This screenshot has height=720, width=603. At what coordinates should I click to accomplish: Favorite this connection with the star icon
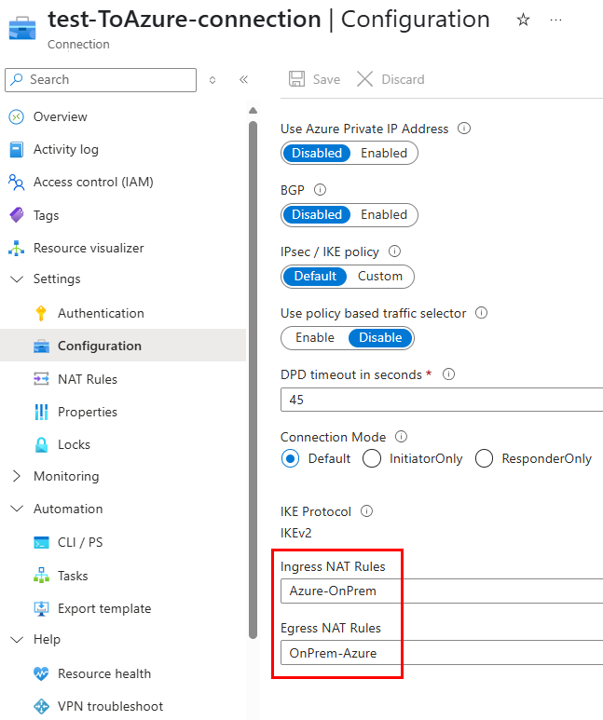coord(523,20)
